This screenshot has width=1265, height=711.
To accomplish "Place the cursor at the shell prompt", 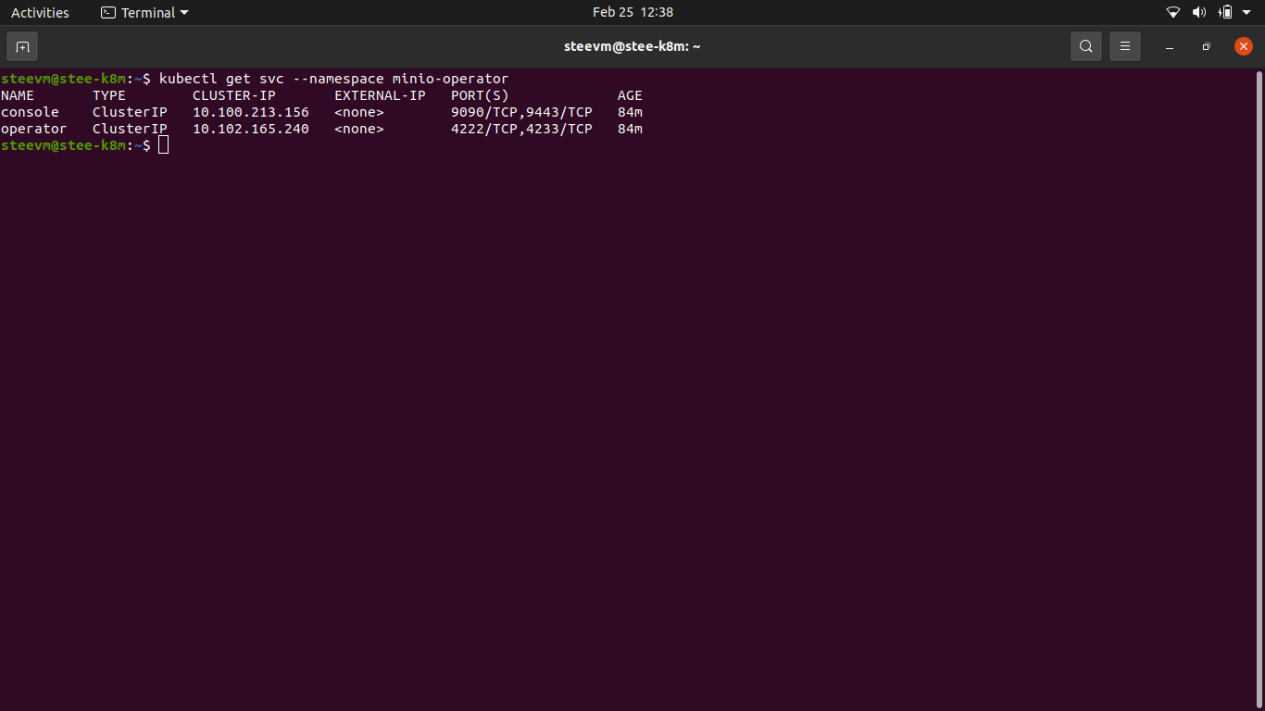I will tap(163, 145).
